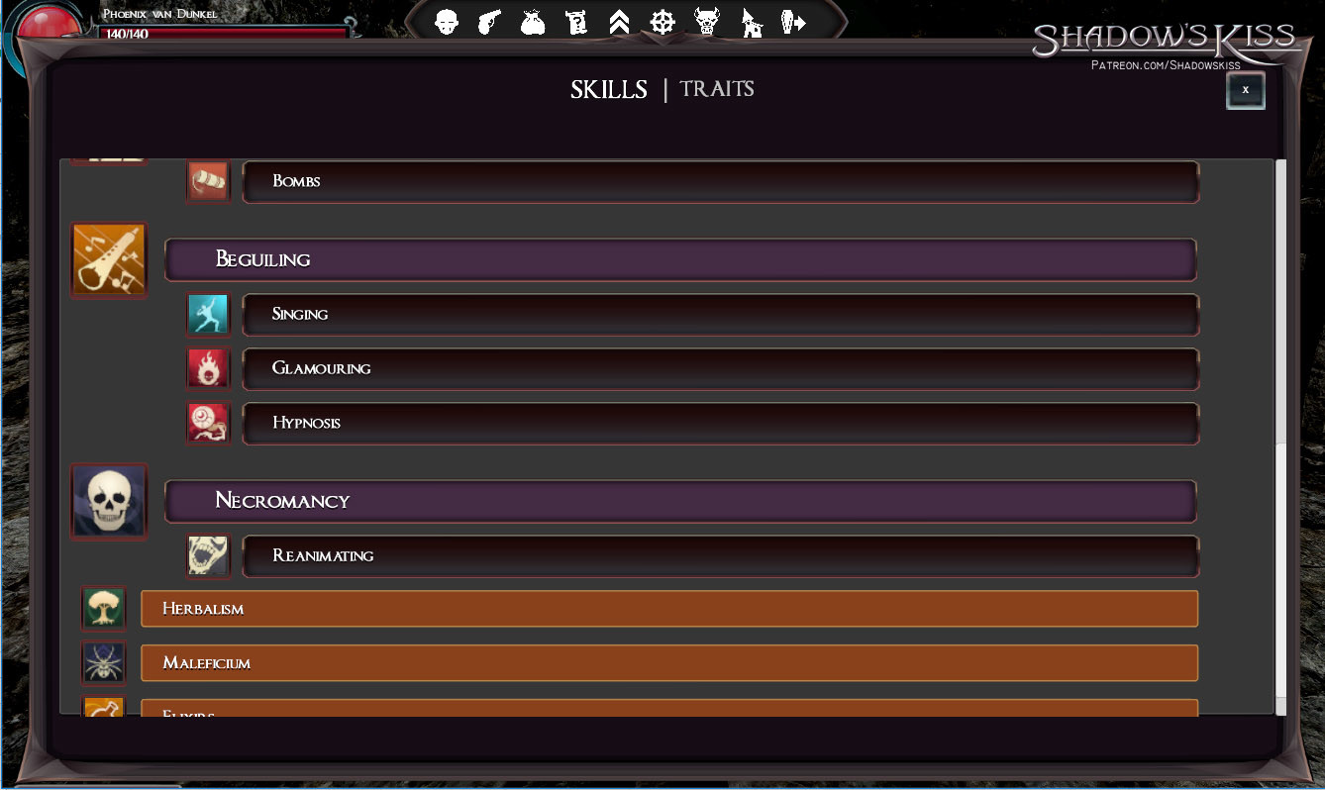
Task: Open settings via the gear wheel icon
Action: (x=662, y=21)
